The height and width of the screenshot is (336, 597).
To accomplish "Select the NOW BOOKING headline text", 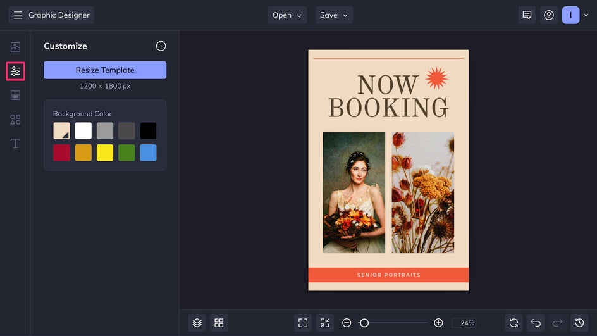I will (x=388, y=96).
